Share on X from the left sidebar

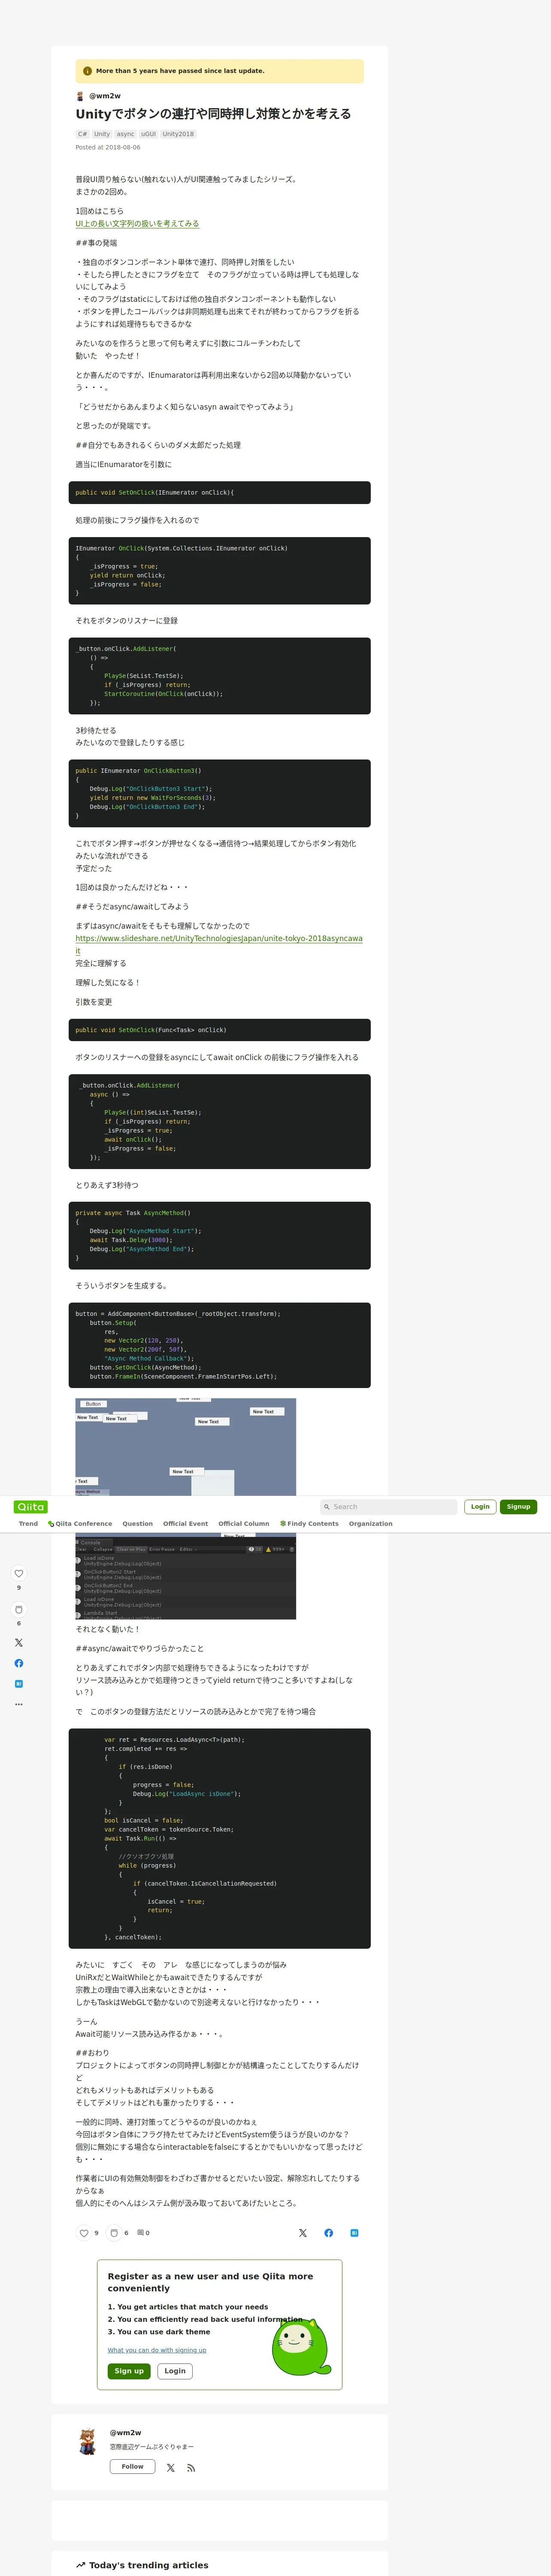click(x=18, y=1643)
